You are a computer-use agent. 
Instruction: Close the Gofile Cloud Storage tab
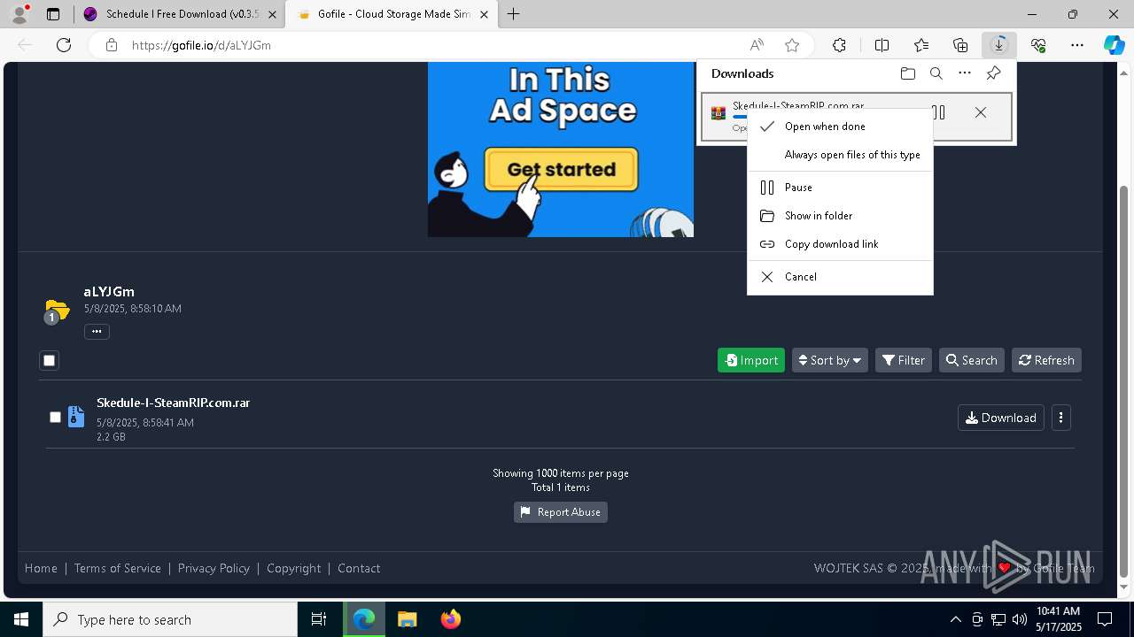coord(485,14)
